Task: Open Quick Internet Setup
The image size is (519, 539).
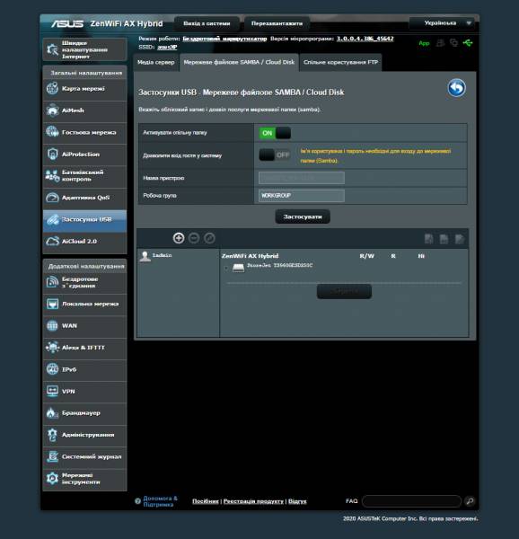Action: [x=84, y=49]
